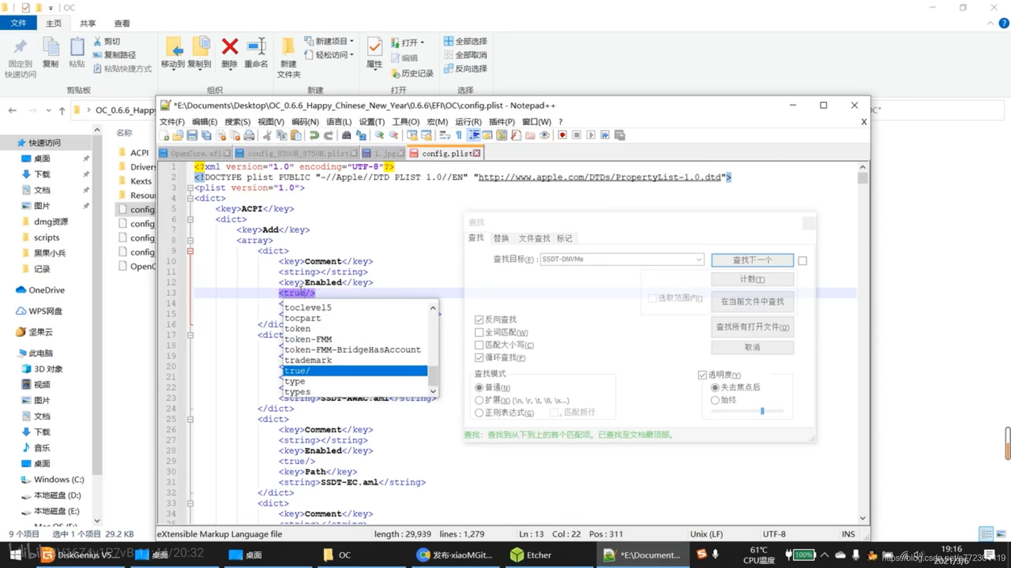Click save recorded macro icon

click(620, 135)
